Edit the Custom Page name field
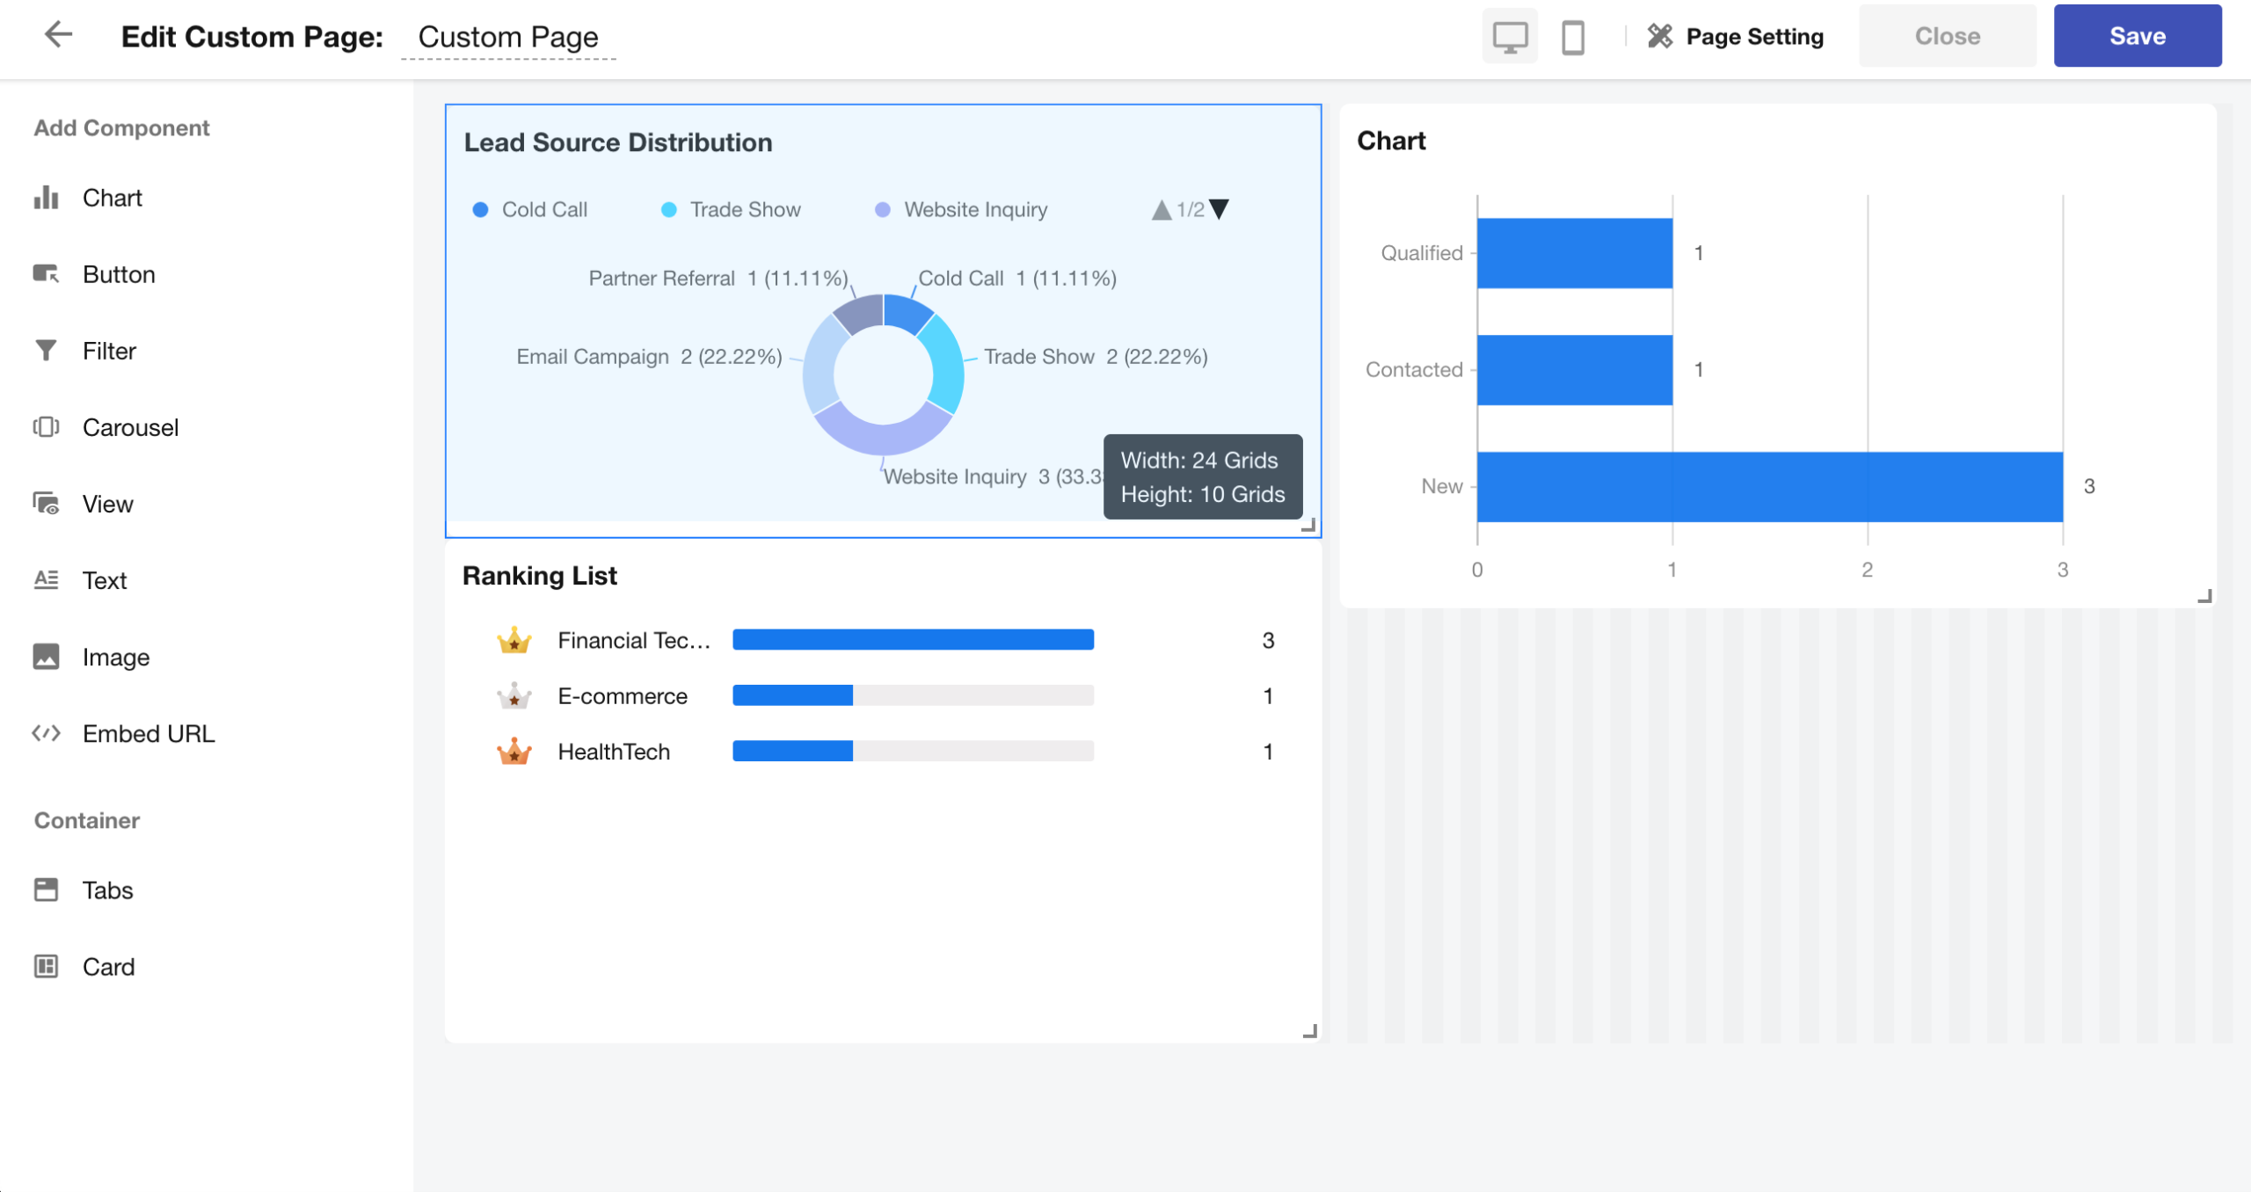 pyautogui.click(x=508, y=37)
